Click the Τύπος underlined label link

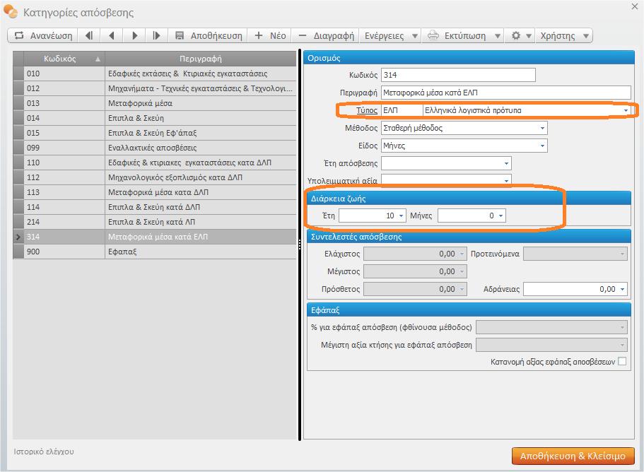pyautogui.click(x=366, y=110)
